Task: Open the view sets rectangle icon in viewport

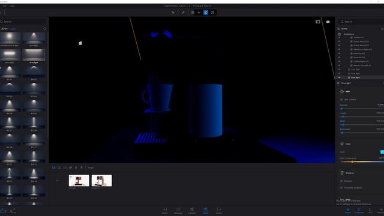Action: 318,22
